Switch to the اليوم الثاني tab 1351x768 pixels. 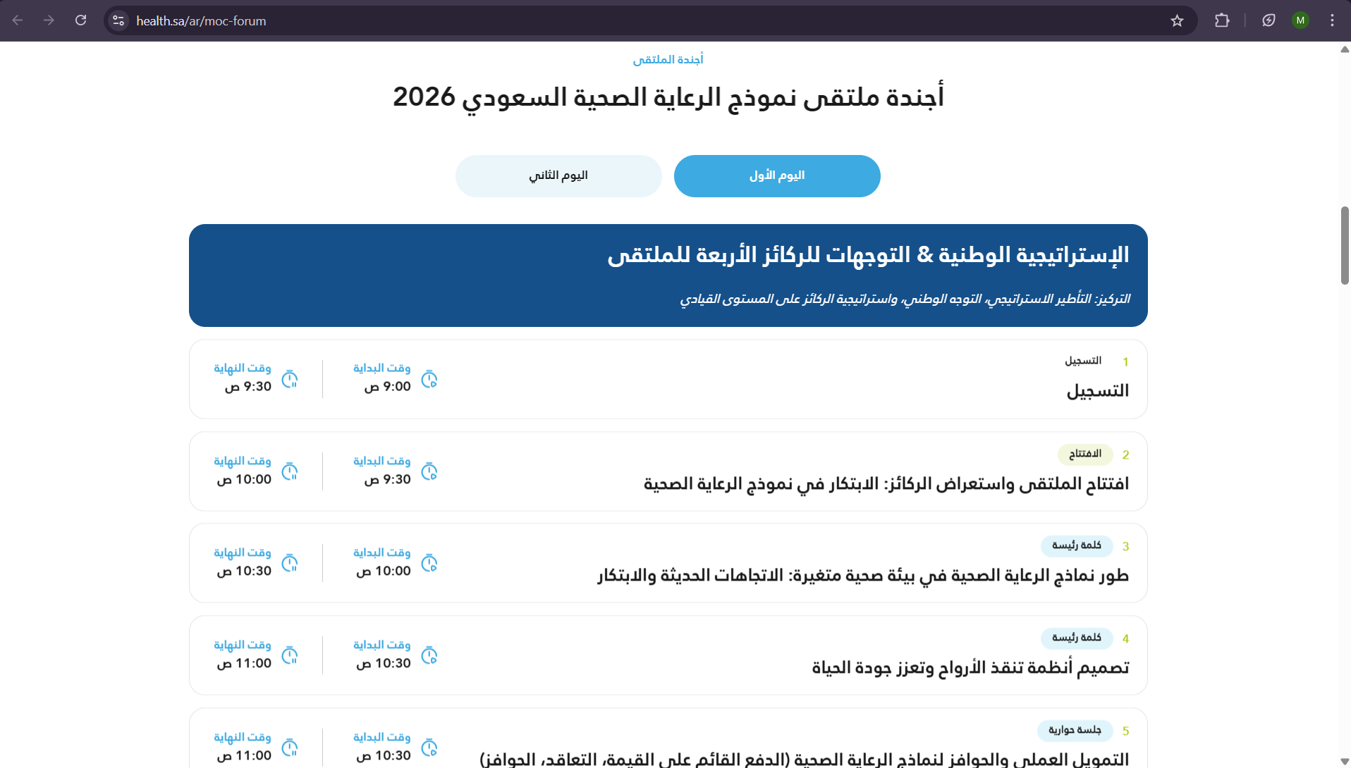tap(558, 175)
